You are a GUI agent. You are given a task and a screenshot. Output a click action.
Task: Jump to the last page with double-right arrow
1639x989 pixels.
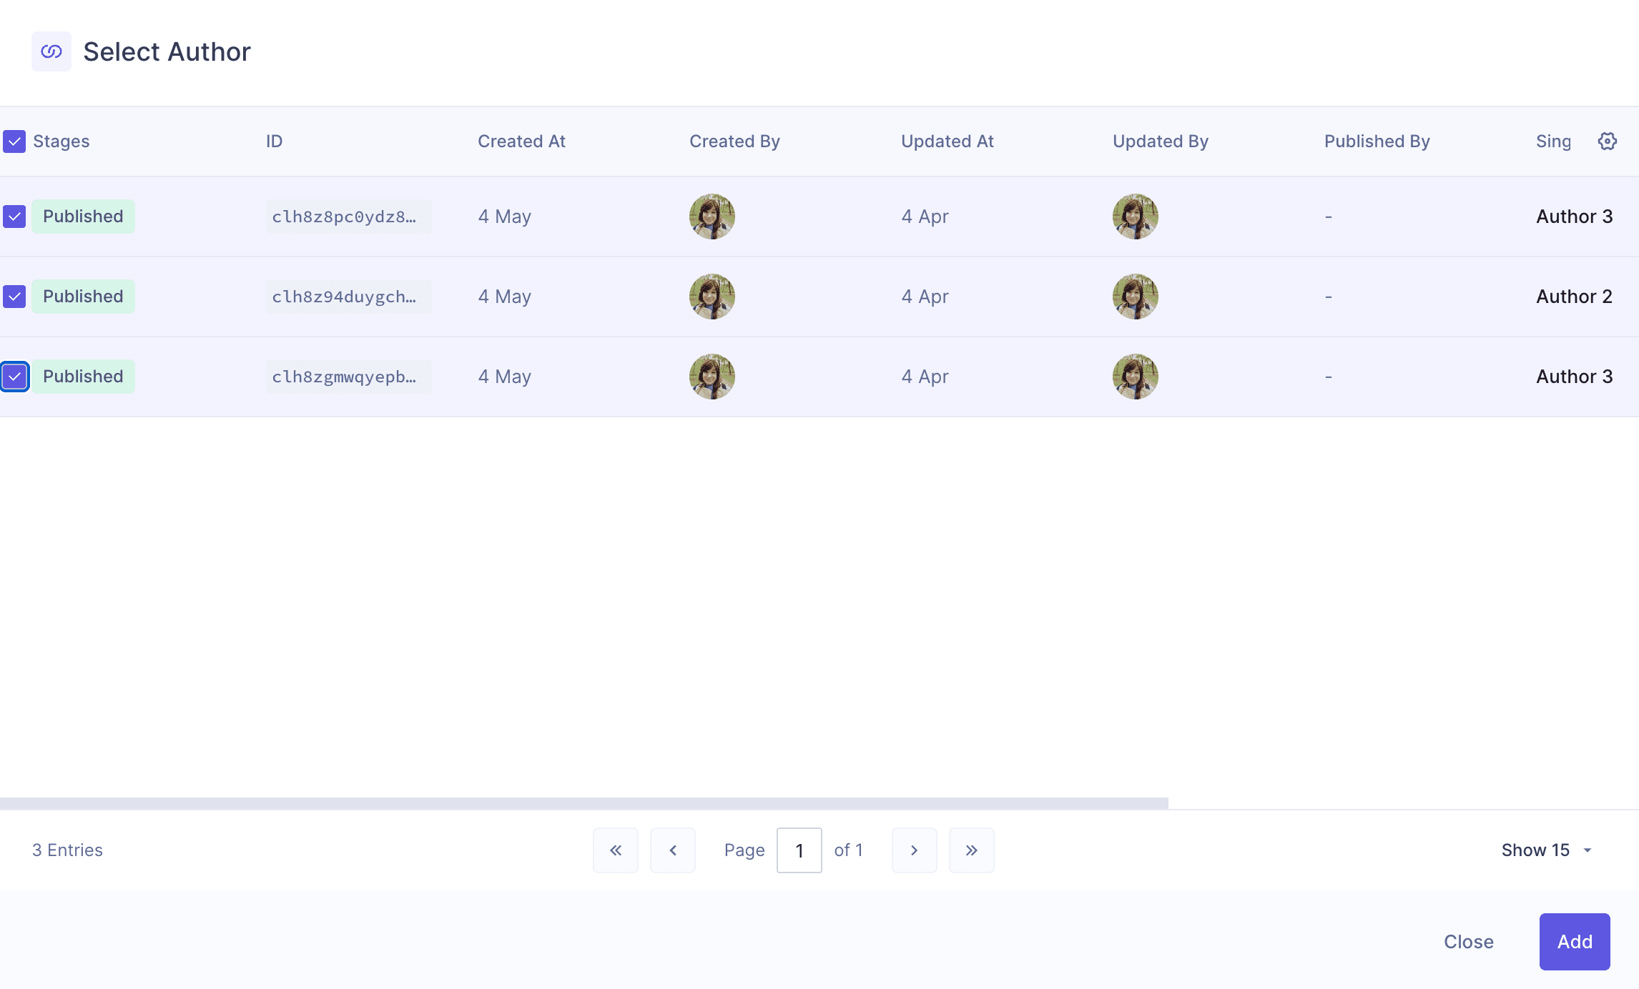[971, 850]
